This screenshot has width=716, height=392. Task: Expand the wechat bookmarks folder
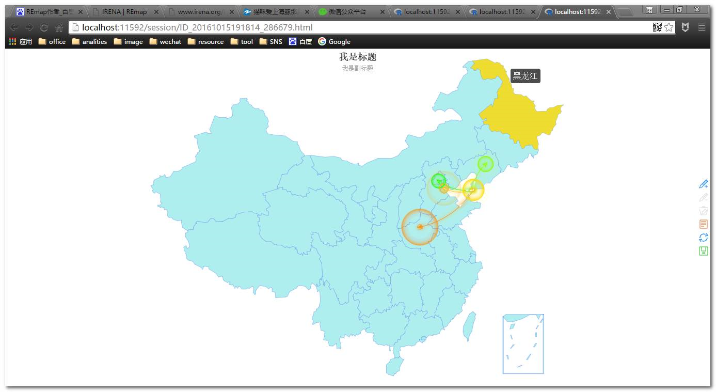point(165,41)
